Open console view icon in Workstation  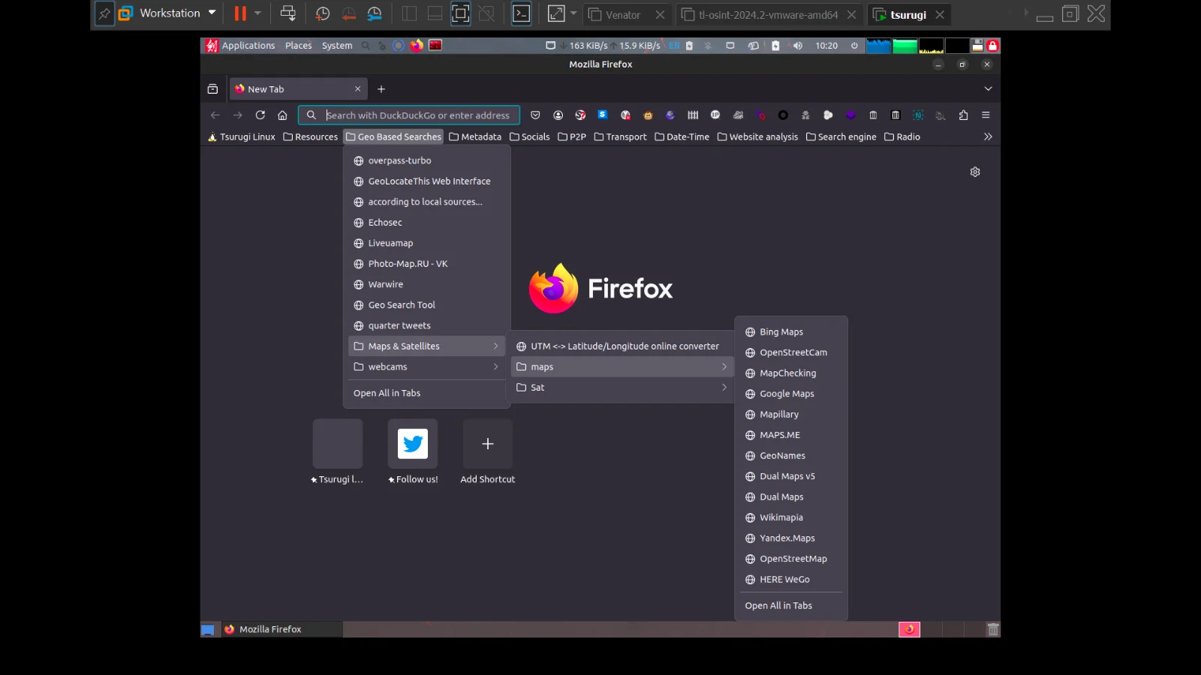click(x=521, y=13)
